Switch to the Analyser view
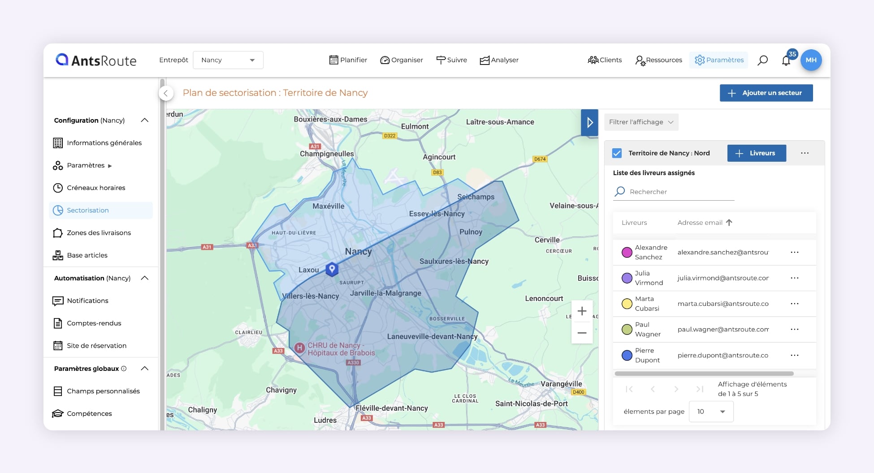This screenshot has width=874, height=473. click(499, 60)
